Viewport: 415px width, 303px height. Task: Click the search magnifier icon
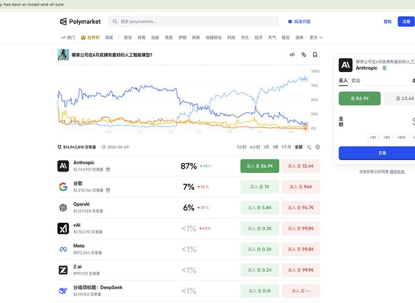(x=115, y=21)
